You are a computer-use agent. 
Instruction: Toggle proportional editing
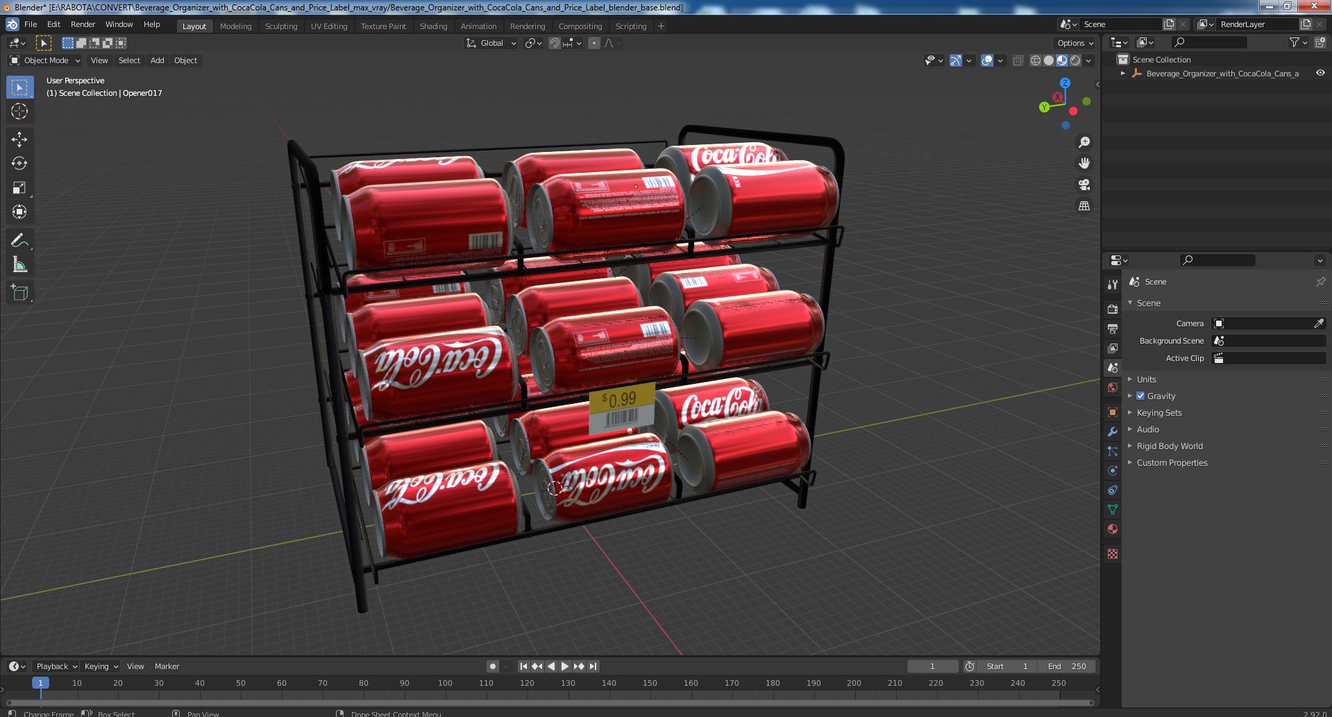(x=594, y=43)
